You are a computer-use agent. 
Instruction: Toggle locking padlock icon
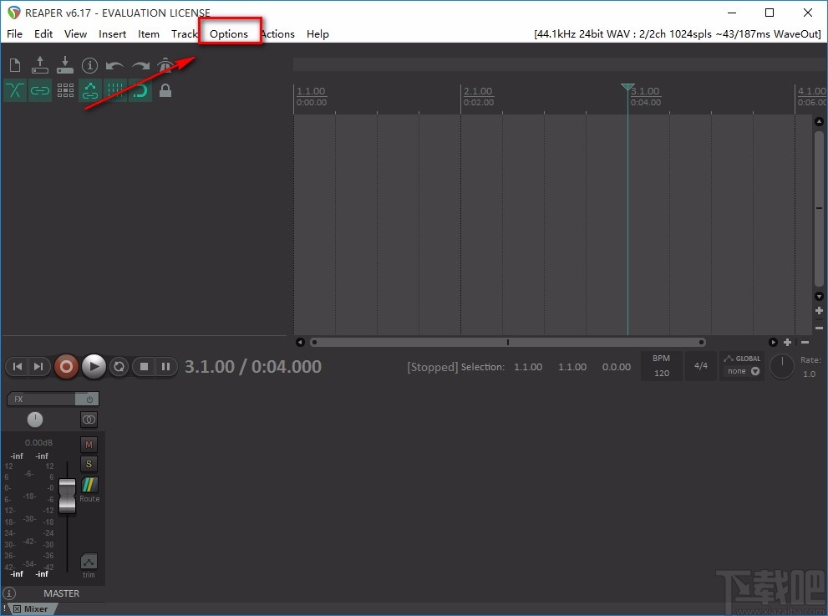point(165,90)
